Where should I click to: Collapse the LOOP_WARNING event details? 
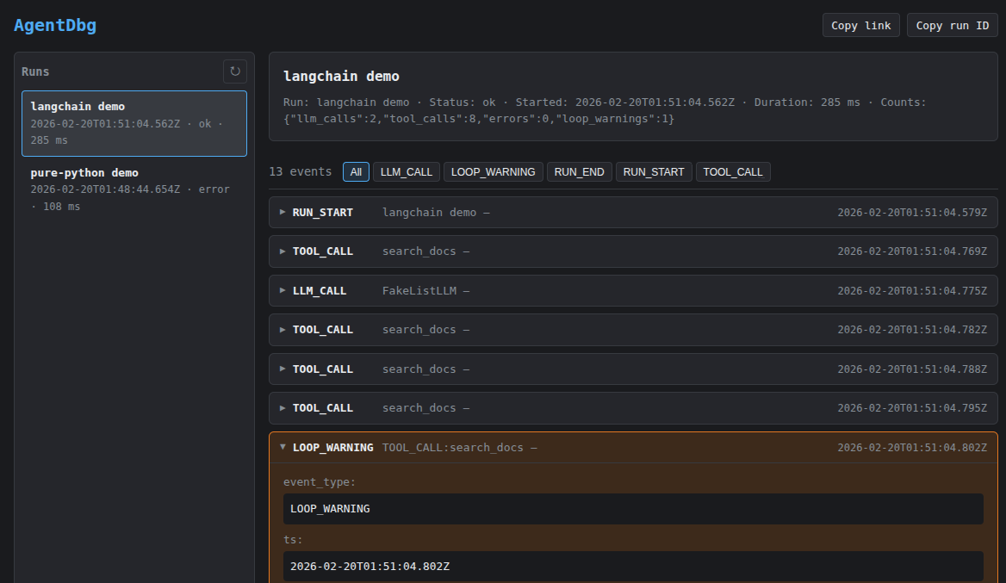tap(333, 447)
